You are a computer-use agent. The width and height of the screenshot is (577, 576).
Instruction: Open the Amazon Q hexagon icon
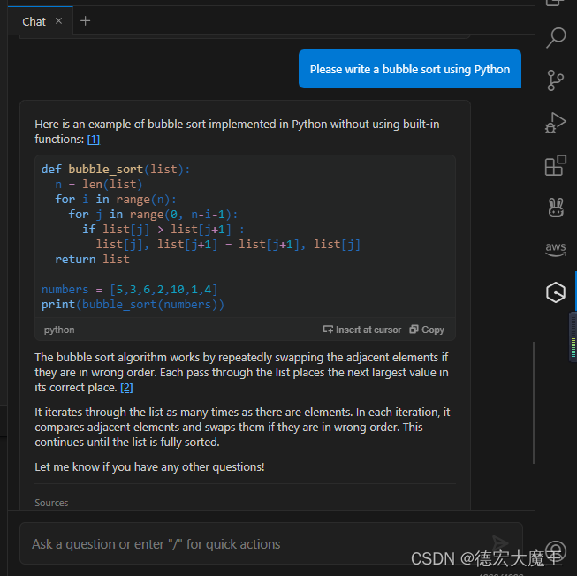[556, 292]
